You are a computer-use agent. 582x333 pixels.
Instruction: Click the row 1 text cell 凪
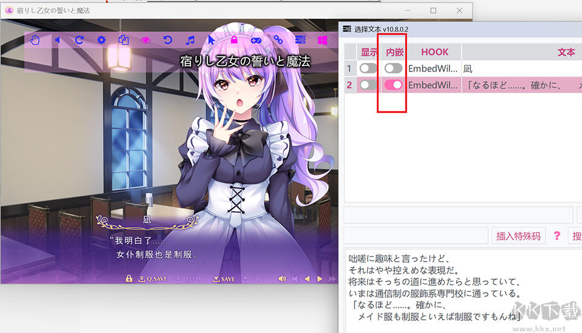pyautogui.click(x=467, y=69)
